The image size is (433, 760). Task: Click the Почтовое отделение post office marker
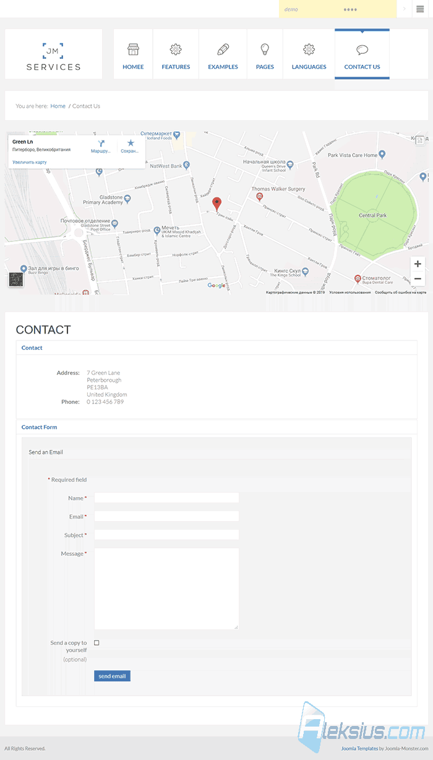point(114,224)
